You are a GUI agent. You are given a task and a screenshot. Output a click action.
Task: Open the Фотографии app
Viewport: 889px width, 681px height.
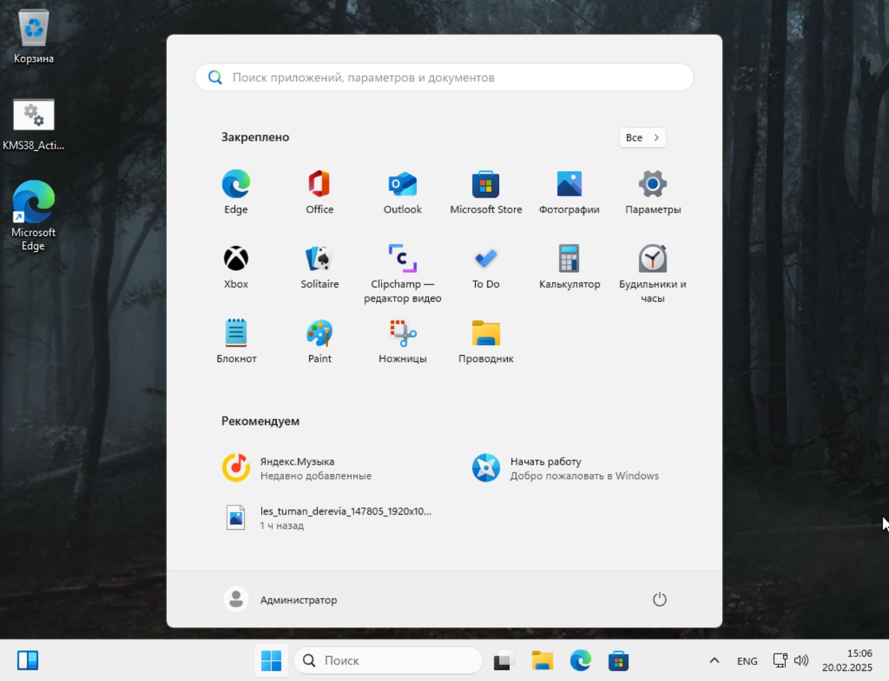point(569,192)
